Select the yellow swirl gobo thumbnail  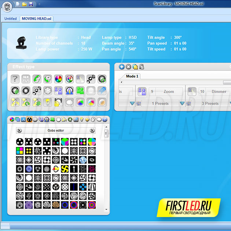[65, 169]
